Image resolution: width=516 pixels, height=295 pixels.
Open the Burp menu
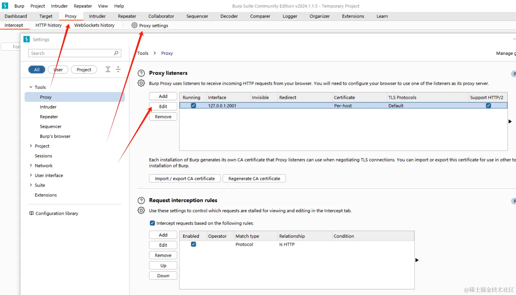coord(19,6)
